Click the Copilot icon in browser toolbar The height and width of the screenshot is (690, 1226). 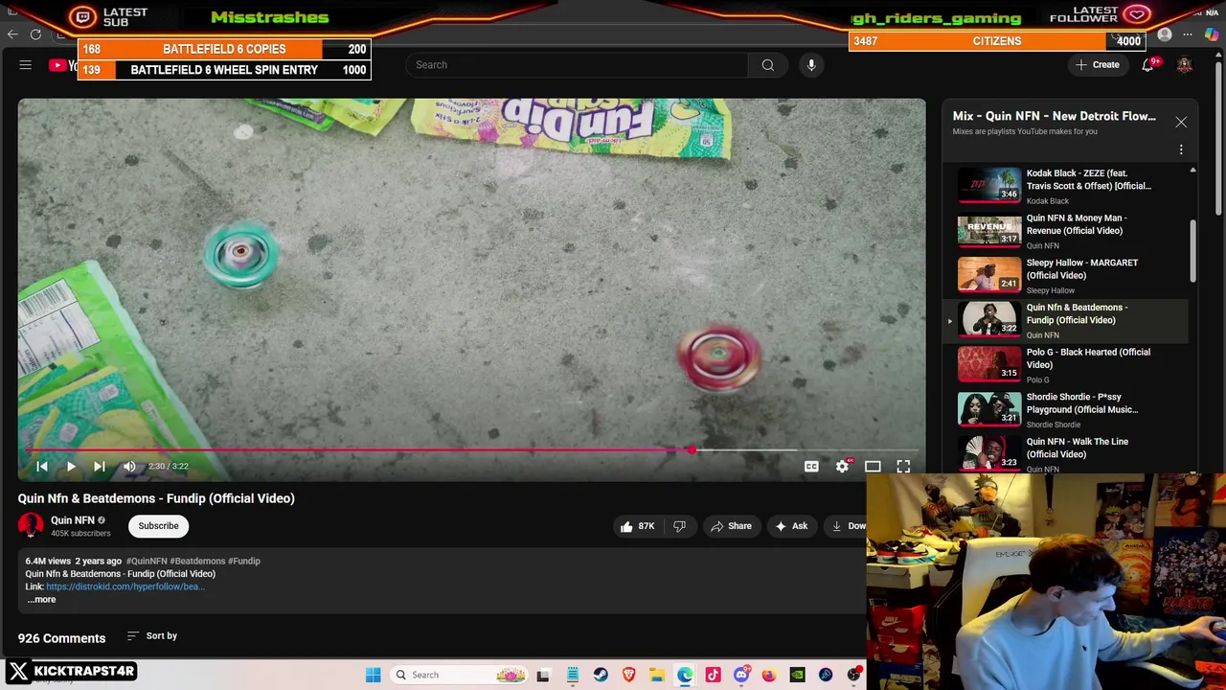tap(1212, 34)
